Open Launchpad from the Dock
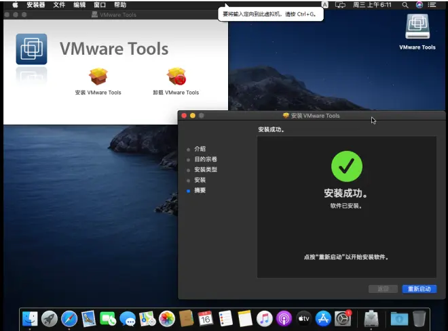Image resolution: width=448 pixels, height=331 pixels. [50, 318]
